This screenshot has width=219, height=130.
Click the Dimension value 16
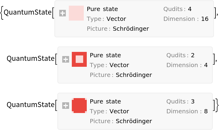[x=205, y=19]
